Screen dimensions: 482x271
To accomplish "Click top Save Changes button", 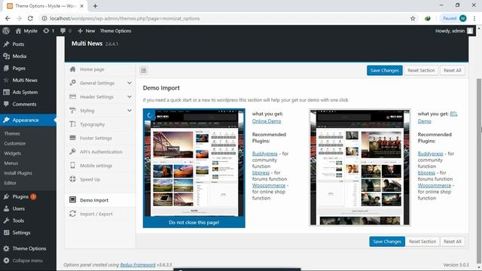I will tap(385, 70).
